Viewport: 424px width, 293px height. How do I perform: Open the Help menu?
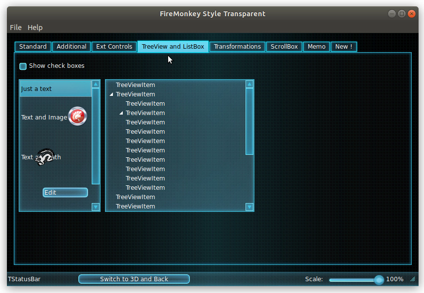pos(35,28)
